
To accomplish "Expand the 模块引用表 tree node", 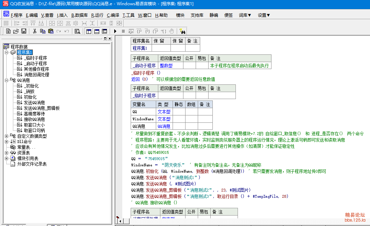I will point(6,158).
